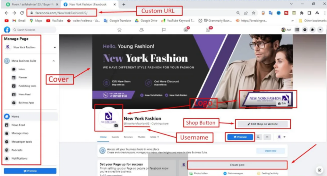Open the Google Translate bookmark
This screenshot has width=327, height=176.
click(117, 21)
